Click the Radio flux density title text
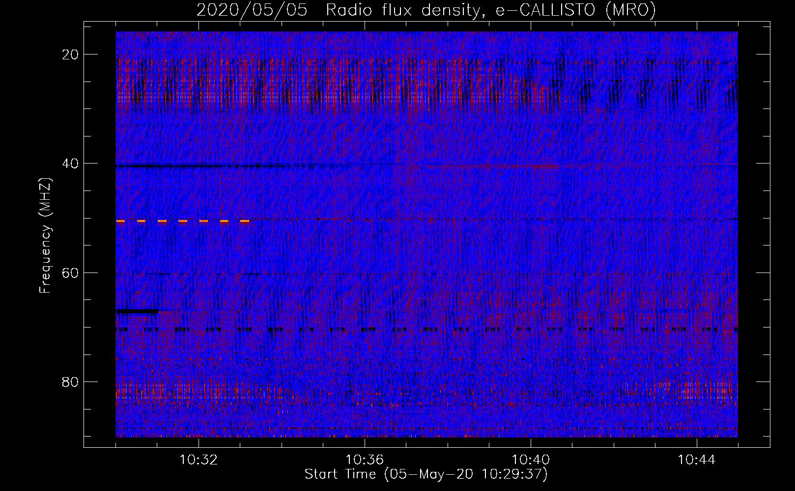Screen dimensions: 795x491 pos(401,10)
